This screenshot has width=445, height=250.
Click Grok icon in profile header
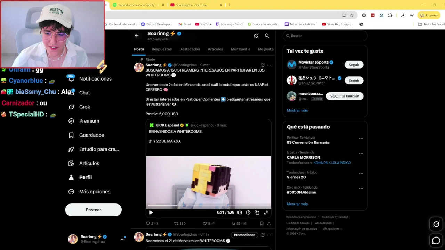(x=256, y=35)
